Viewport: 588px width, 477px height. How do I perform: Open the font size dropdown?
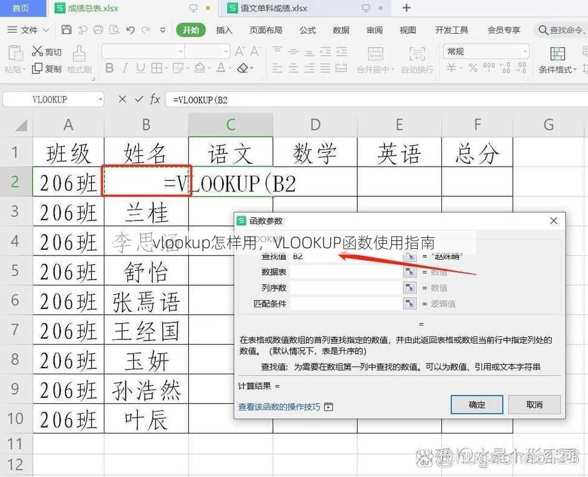pos(226,51)
